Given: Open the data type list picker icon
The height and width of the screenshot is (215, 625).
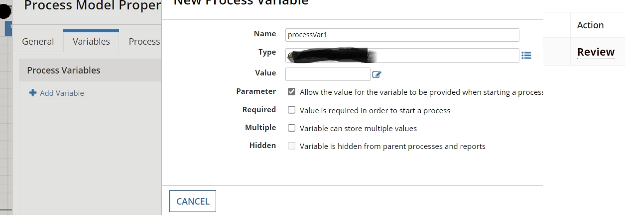Looking at the screenshot, I should [526, 56].
